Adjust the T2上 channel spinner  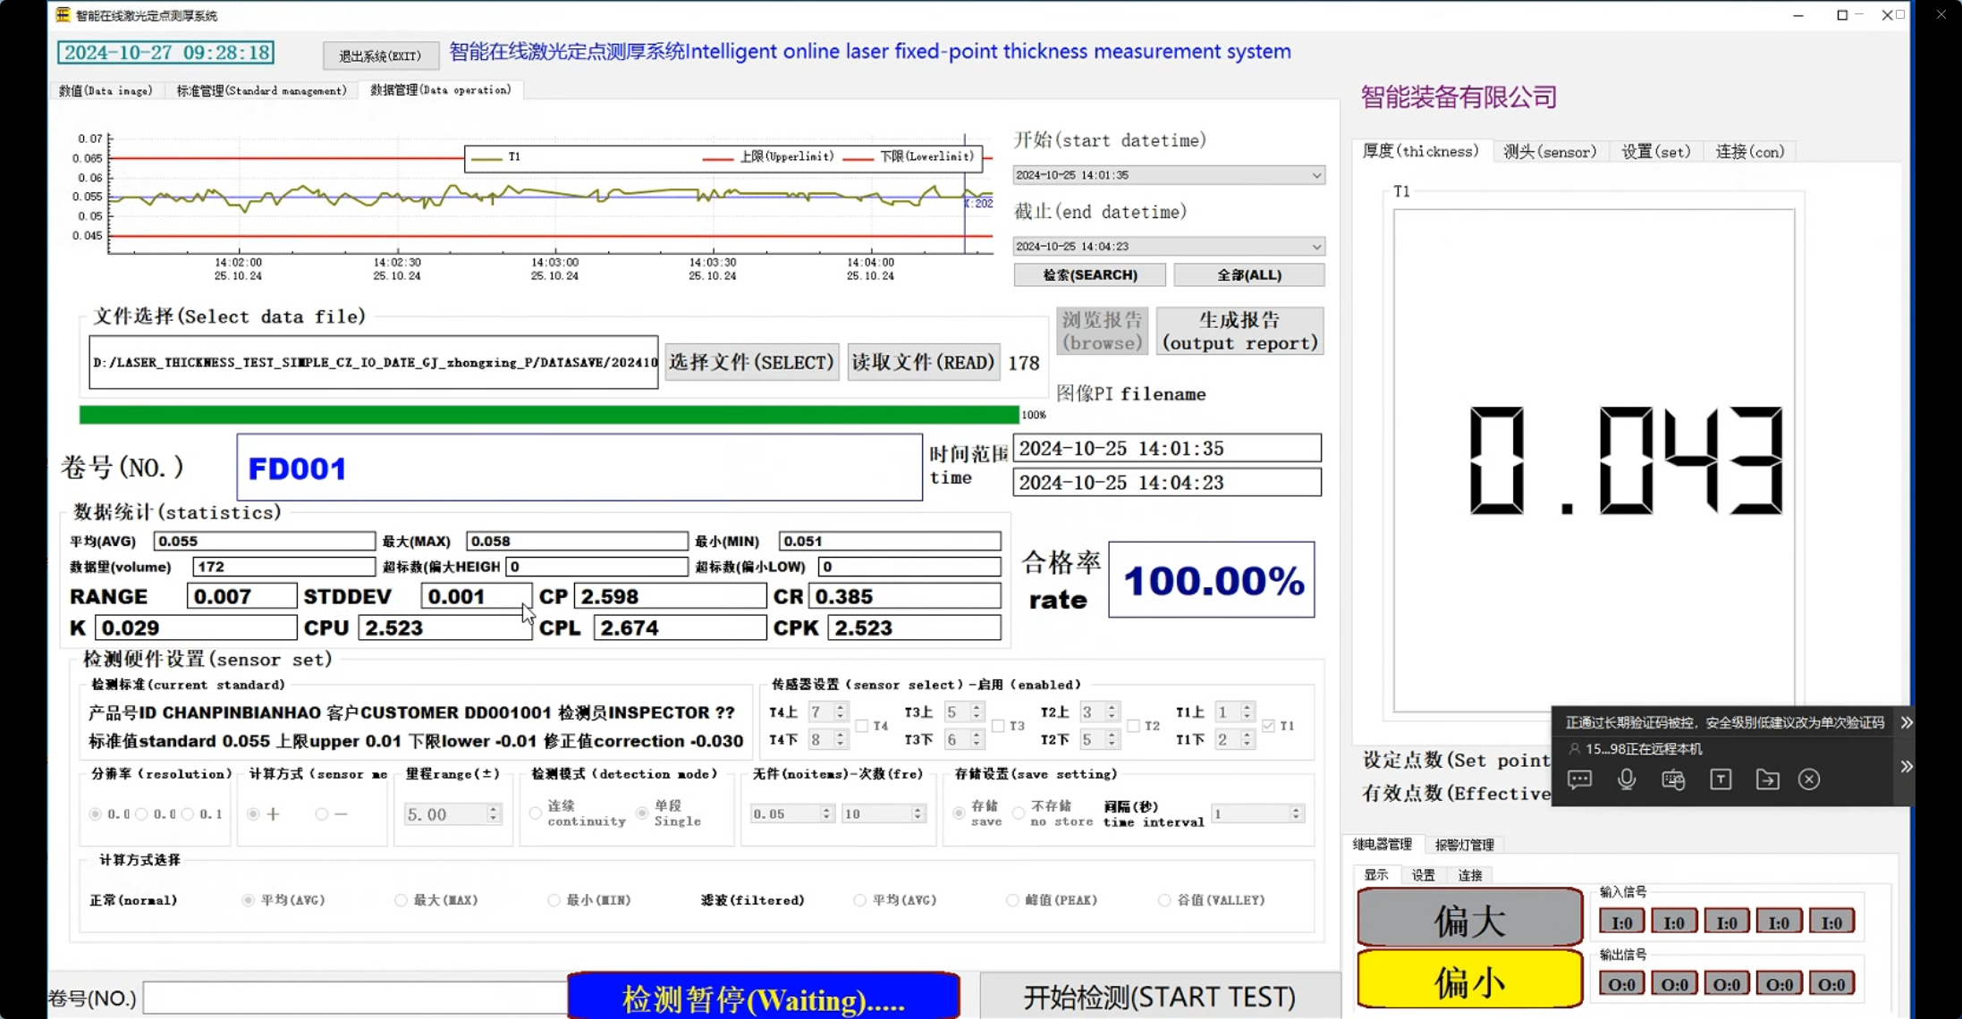pos(1112,712)
